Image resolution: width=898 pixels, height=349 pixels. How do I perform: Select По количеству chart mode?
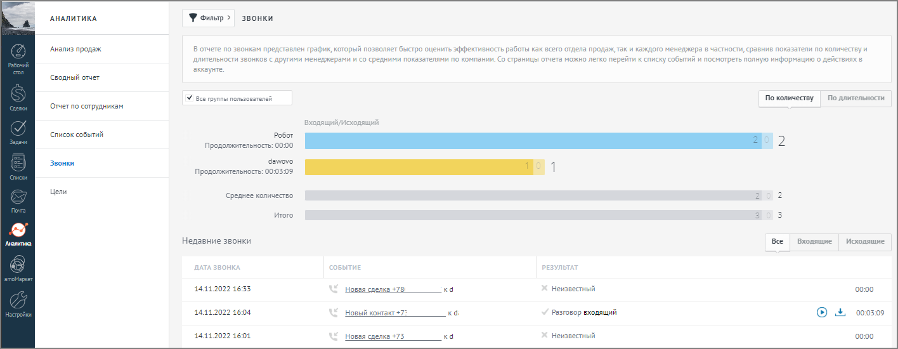(789, 98)
